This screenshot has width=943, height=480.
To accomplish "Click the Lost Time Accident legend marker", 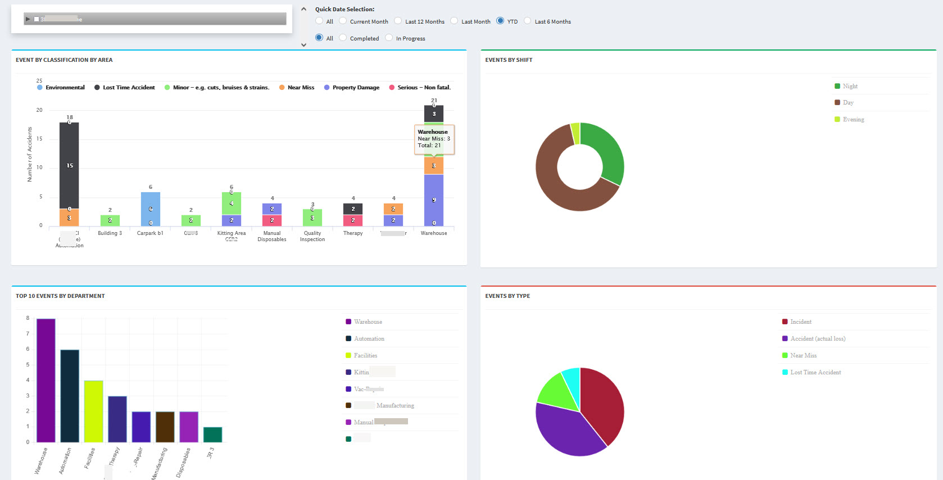I will tap(97, 88).
